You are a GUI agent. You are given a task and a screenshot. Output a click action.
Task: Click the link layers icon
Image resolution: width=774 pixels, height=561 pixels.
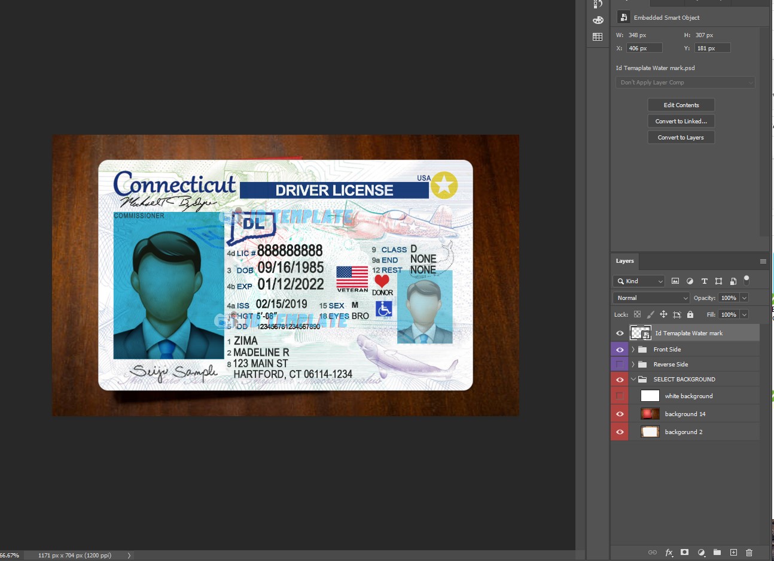653,553
